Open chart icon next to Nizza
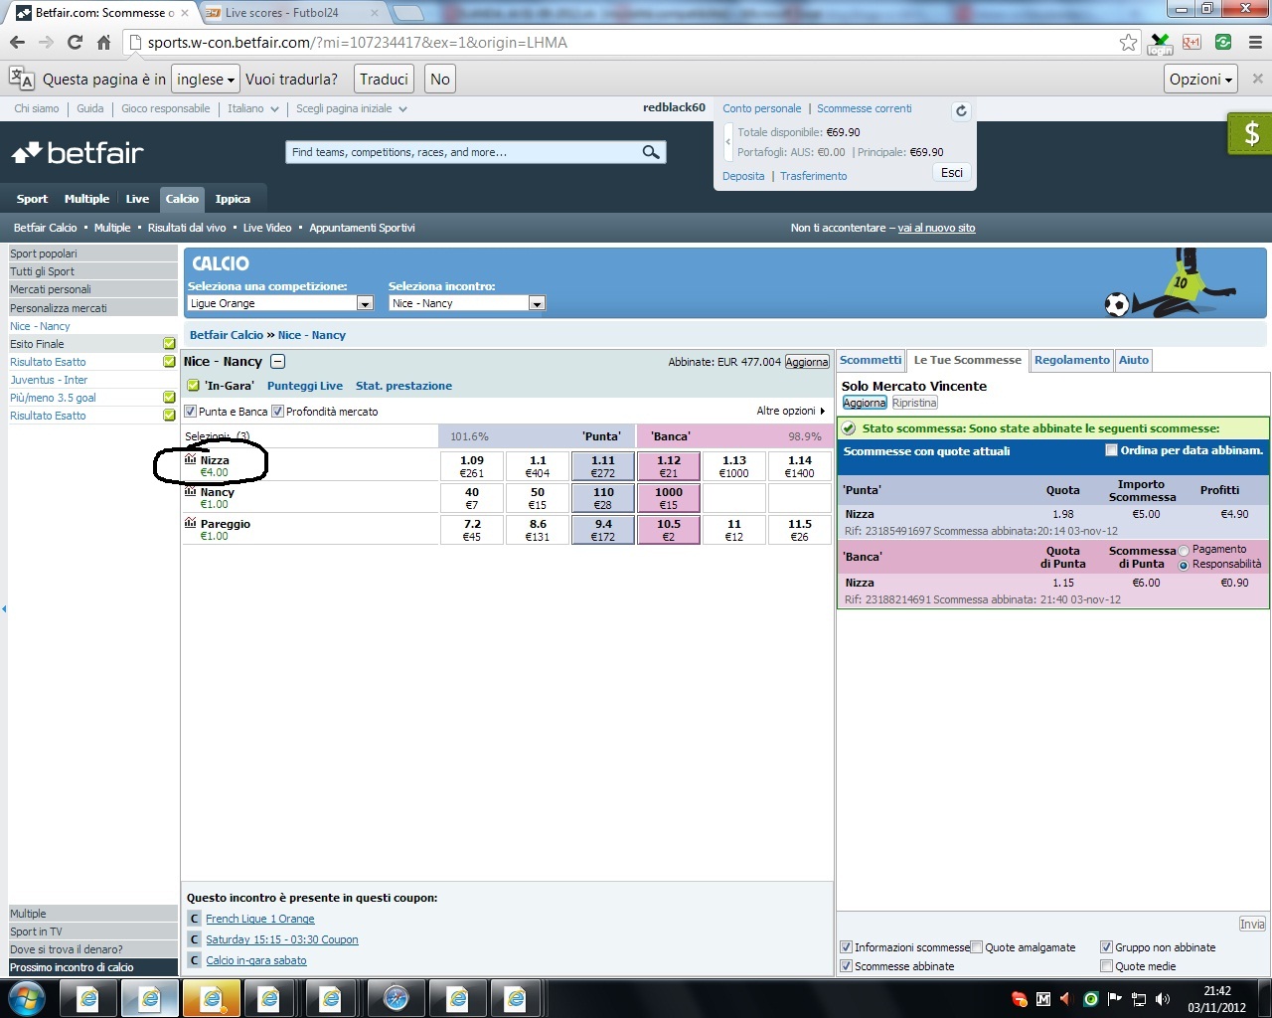This screenshot has height=1018, width=1272. (190, 459)
